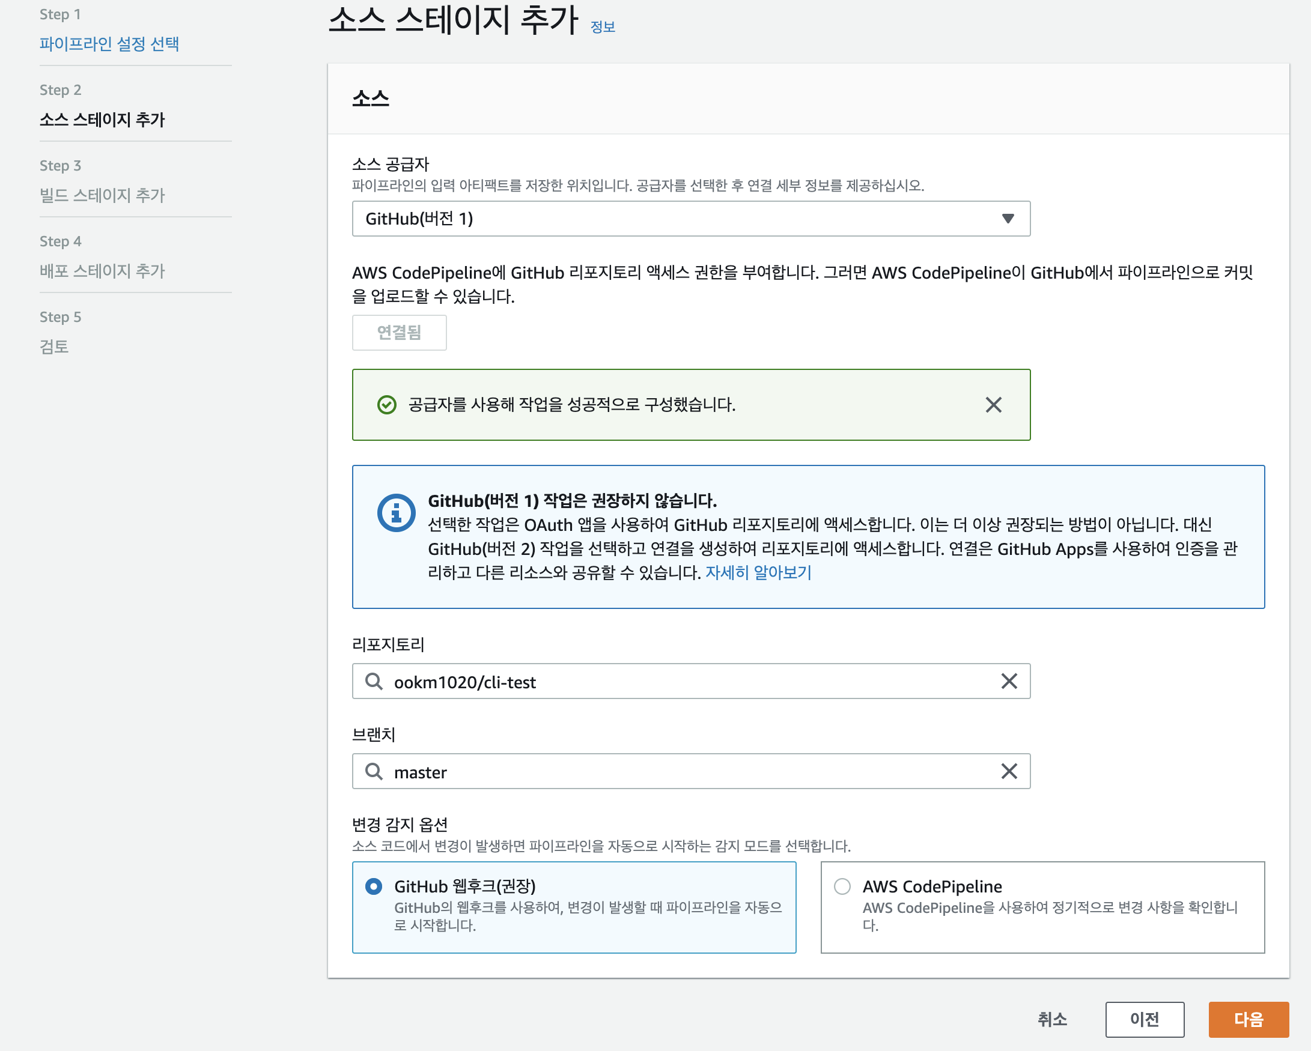Click the blue info circle icon
This screenshot has height=1051, width=1311.
396,512
